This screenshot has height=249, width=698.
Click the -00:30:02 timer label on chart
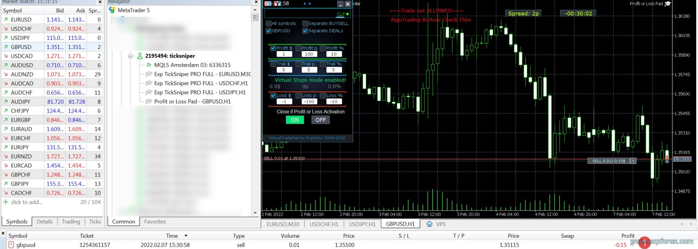click(578, 13)
